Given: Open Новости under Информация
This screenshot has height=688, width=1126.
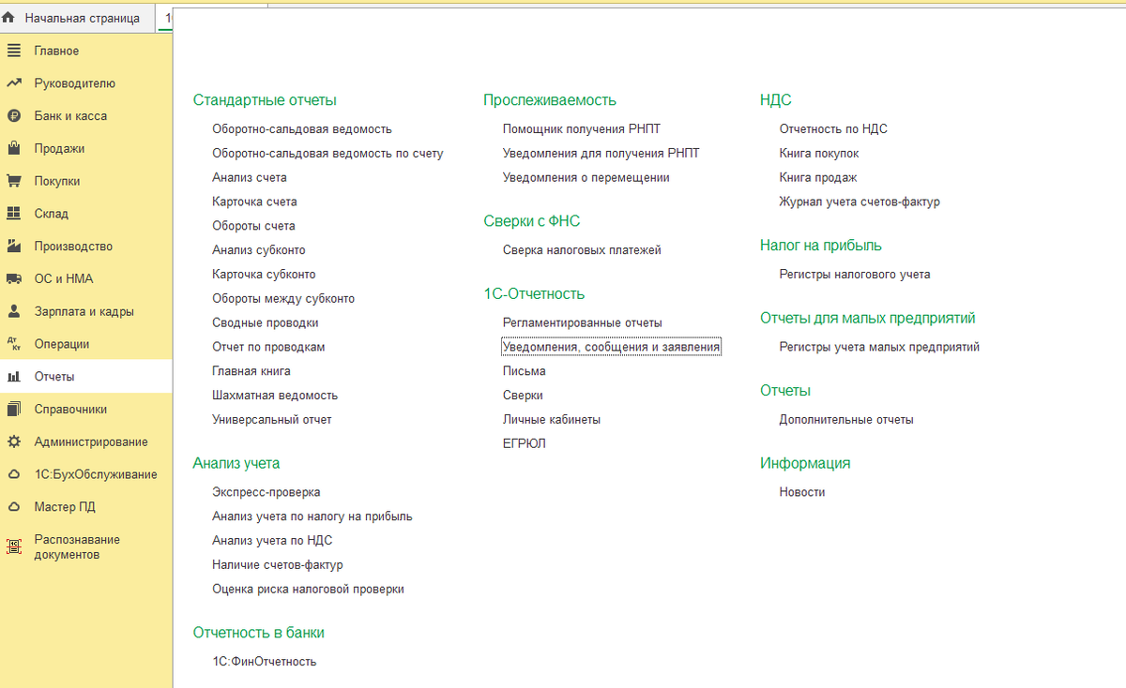Looking at the screenshot, I should 802,492.
